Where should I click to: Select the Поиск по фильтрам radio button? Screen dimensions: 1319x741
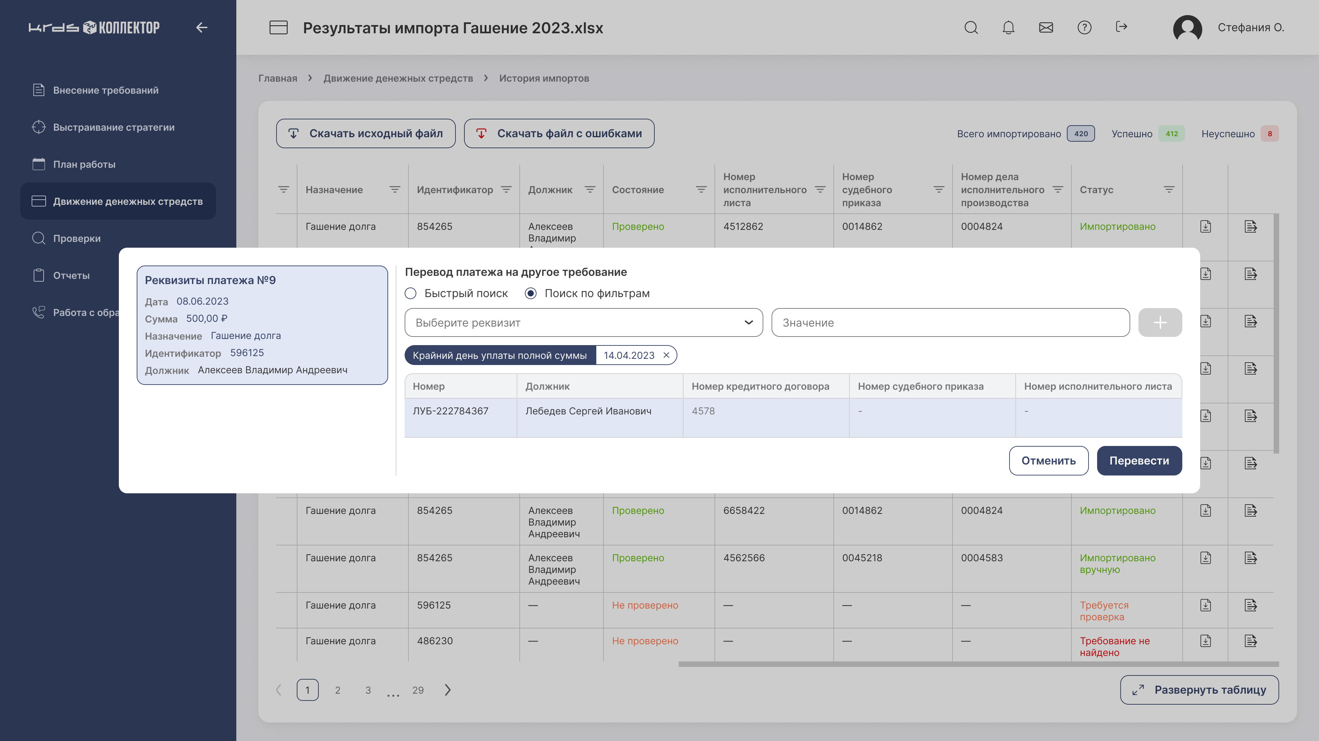tap(531, 293)
